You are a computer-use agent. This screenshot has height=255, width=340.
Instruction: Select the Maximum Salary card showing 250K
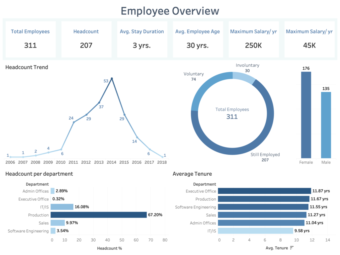click(253, 39)
